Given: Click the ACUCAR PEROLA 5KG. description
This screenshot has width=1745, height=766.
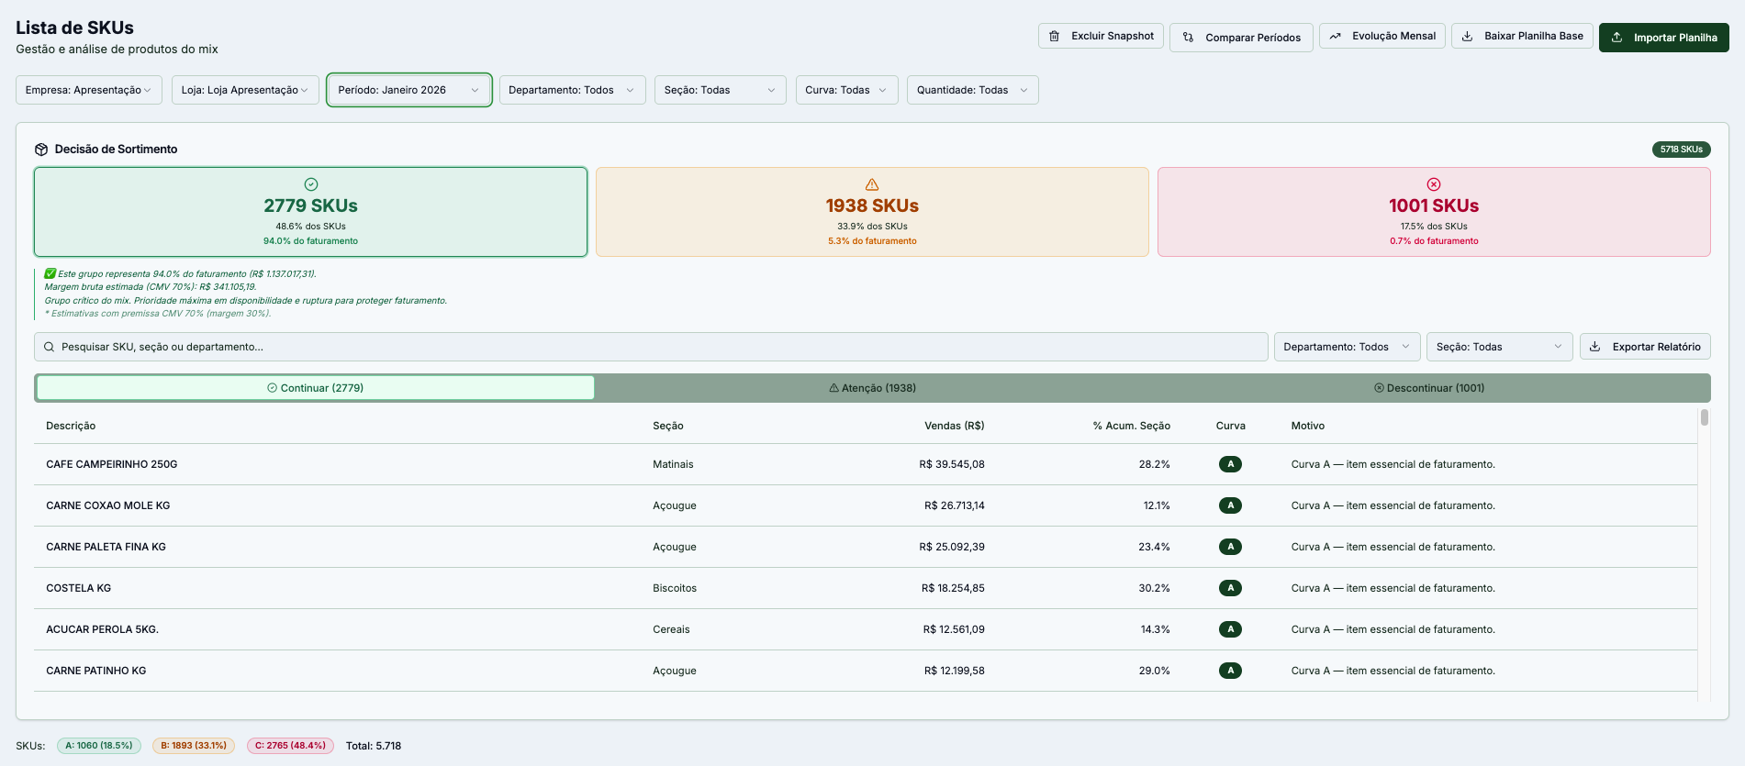Looking at the screenshot, I should 103,629.
